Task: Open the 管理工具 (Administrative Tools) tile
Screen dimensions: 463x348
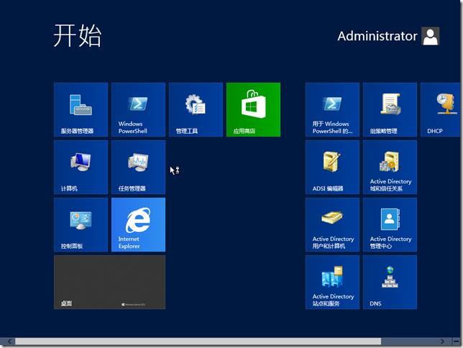Action: pos(196,109)
